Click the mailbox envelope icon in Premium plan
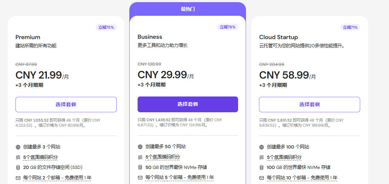The image size is (389, 184). coord(18,178)
